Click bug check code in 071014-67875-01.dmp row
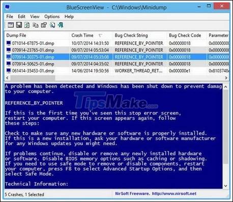Viewport: 233px width, 202px height. (x=180, y=43)
